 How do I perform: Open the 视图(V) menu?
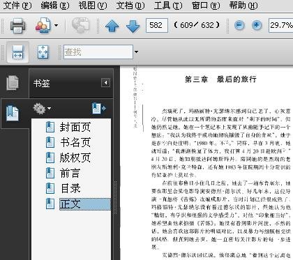[93, 5]
